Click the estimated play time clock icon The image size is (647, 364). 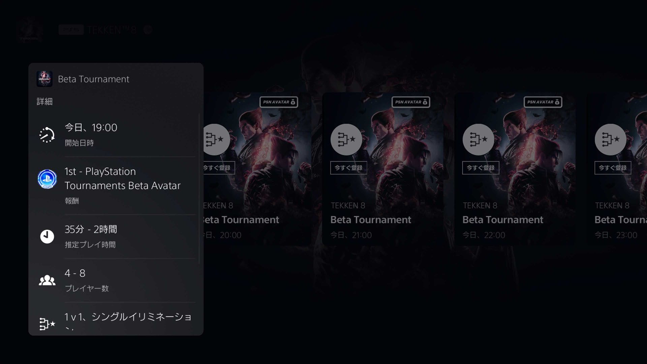coord(47,237)
